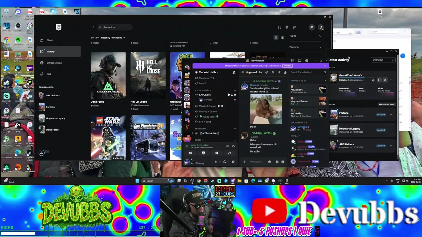
Task: Pause Grand Theft Auto V installation
Action: [379, 80]
